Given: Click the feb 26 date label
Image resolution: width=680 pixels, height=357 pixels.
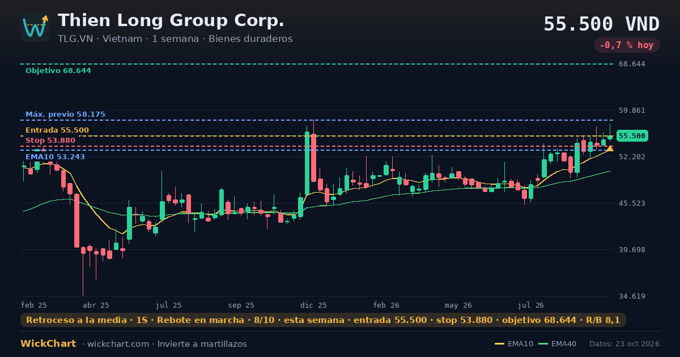Looking at the screenshot, I should click(x=386, y=305).
